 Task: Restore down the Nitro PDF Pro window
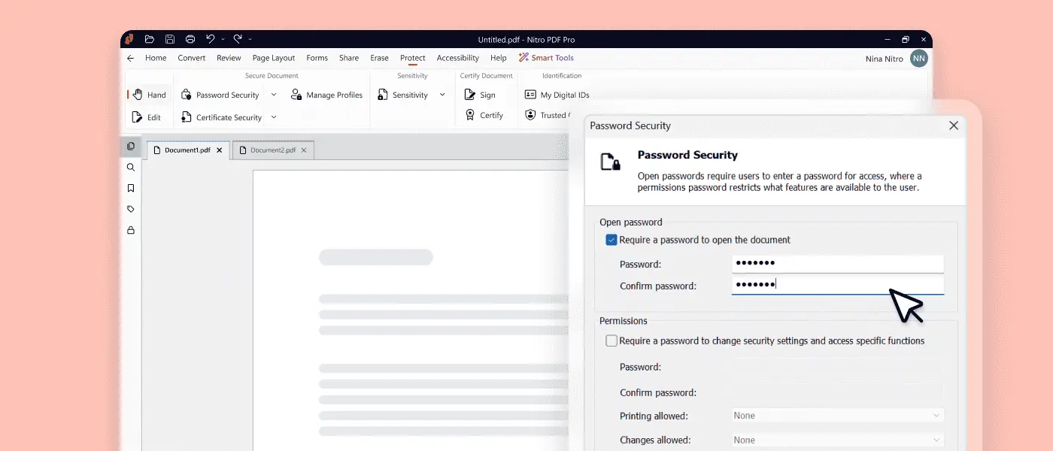pos(905,39)
